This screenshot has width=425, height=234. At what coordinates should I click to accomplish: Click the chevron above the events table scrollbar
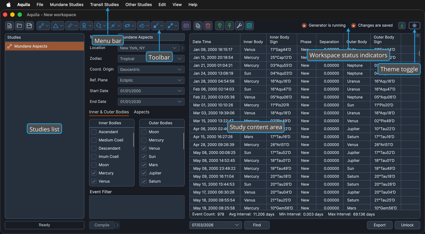coord(417,35)
